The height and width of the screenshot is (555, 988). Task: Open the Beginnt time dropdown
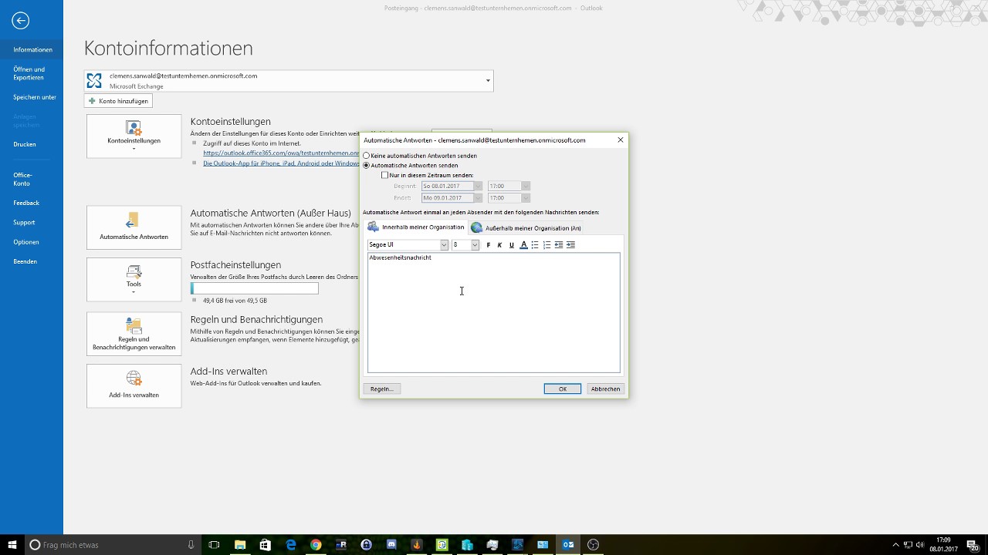click(x=526, y=187)
